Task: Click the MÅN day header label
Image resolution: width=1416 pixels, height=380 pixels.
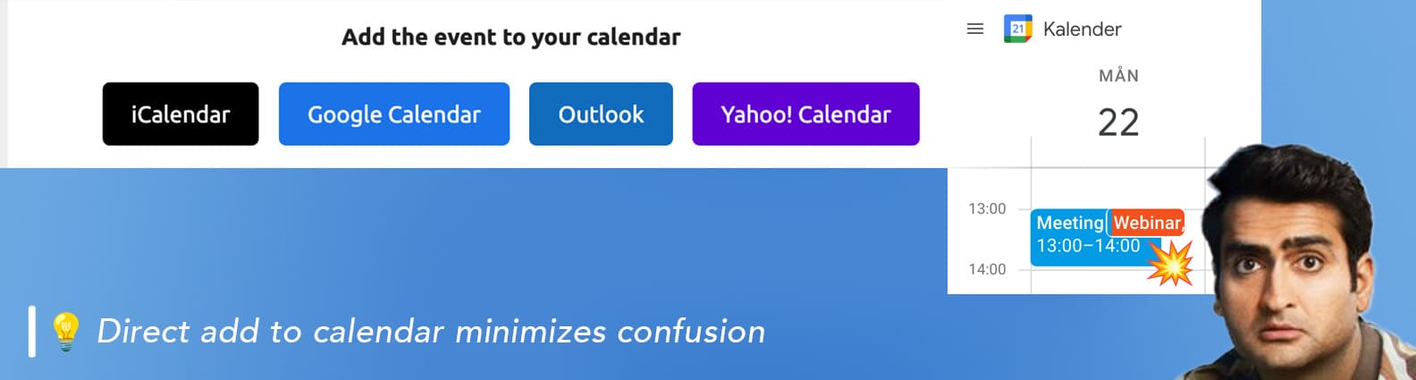Action: point(1118,76)
